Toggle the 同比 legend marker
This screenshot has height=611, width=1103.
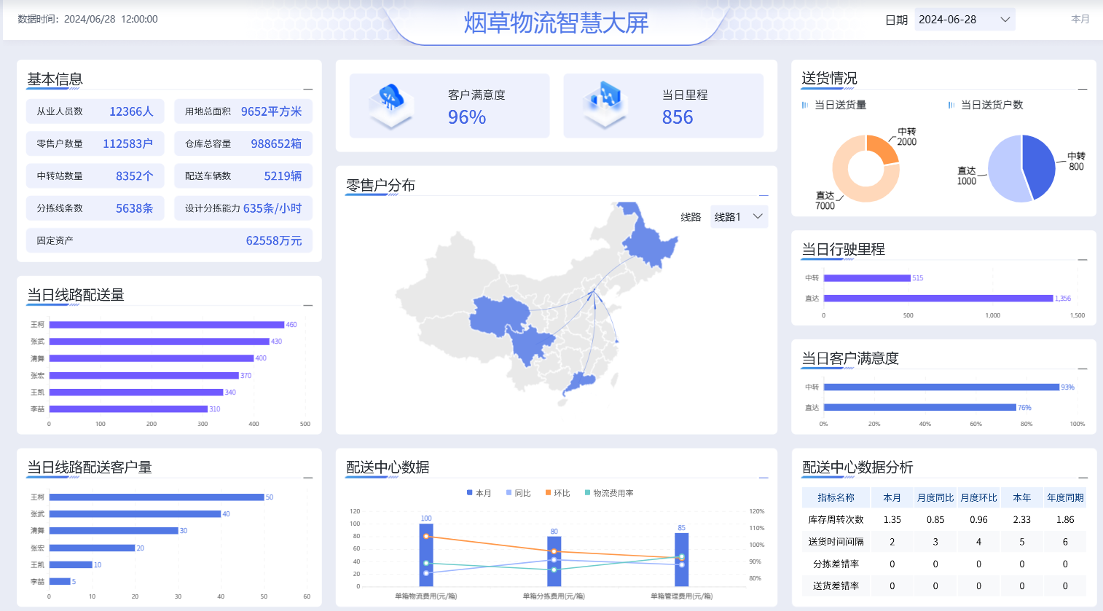click(509, 493)
